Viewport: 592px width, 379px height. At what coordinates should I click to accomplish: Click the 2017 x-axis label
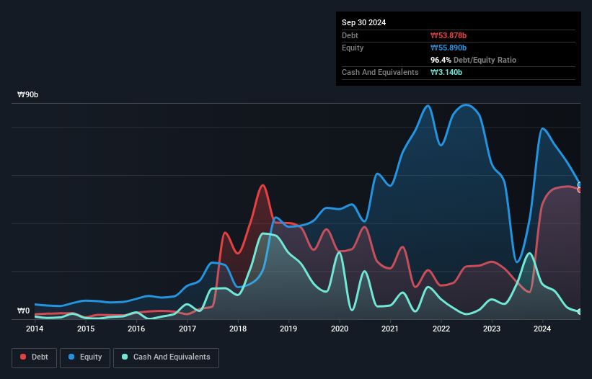[187, 329]
